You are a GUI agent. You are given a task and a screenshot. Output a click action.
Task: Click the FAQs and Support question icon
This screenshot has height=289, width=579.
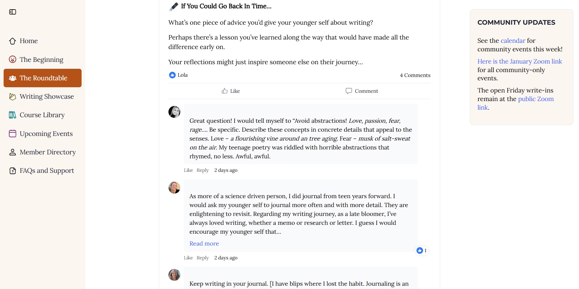click(x=13, y=171)
